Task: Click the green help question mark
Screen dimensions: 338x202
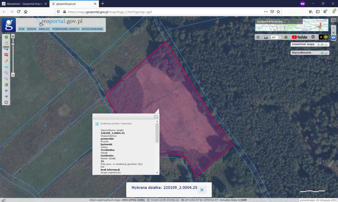Action: pyautogui.click(x=286, y=37)
